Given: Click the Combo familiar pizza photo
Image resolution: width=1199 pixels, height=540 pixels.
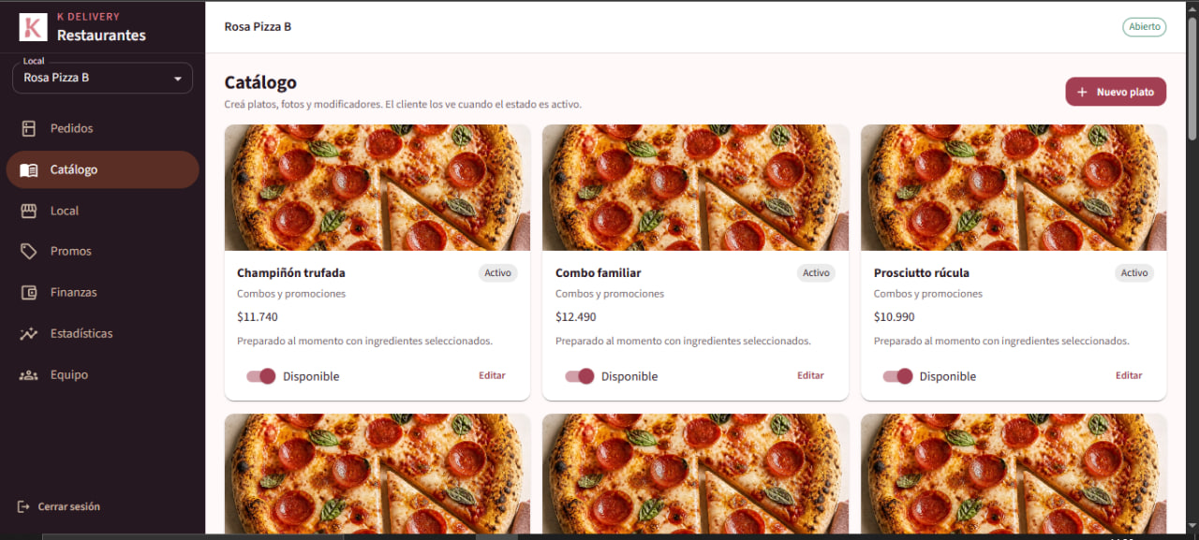Looking at the screenshot, I should click(696, 187).
